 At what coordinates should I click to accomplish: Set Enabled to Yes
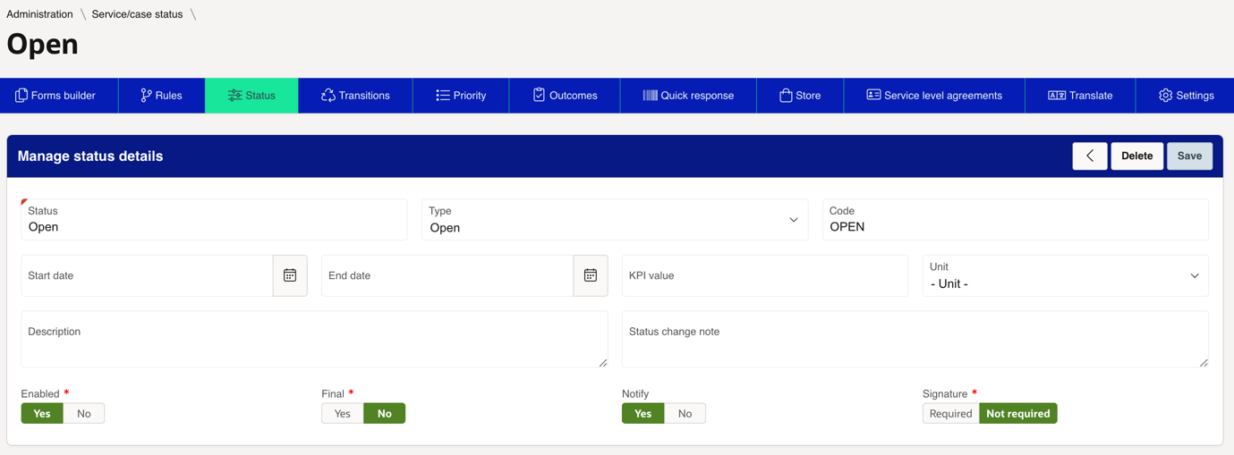coord(42,413)
